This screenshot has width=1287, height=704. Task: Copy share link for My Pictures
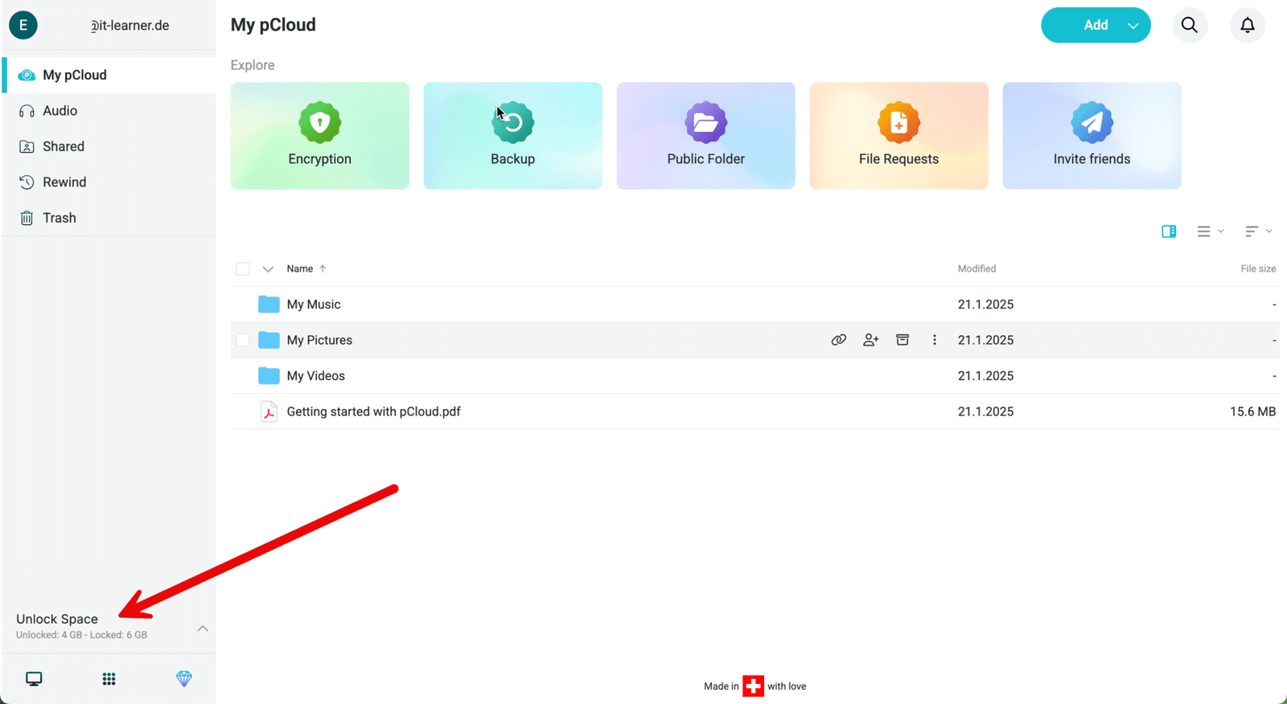[x=839, y=340]
